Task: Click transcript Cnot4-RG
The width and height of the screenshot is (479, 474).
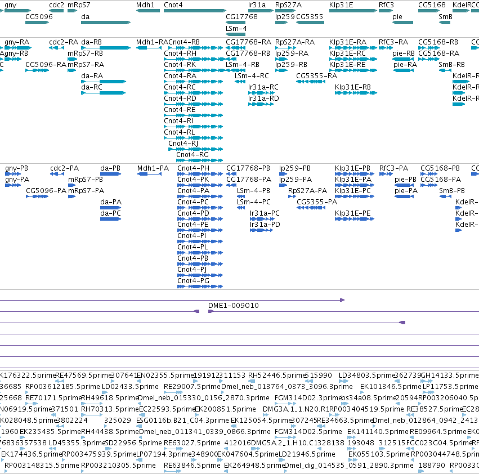Action: coord(193,155)
